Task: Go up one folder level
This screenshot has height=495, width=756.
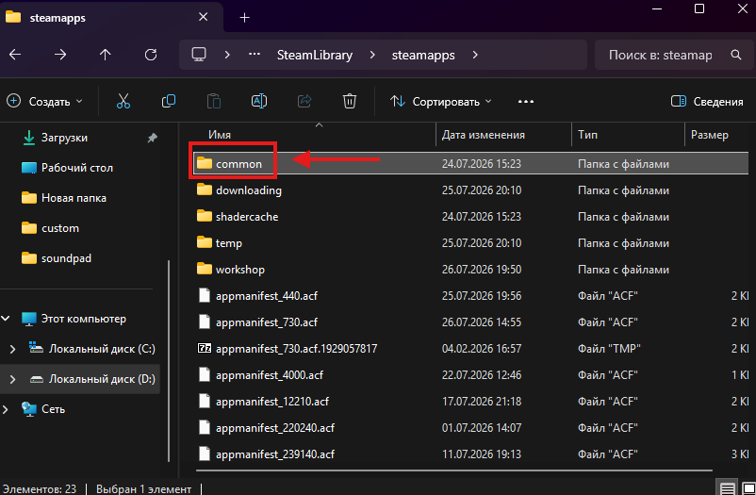Action: point(106,55)
